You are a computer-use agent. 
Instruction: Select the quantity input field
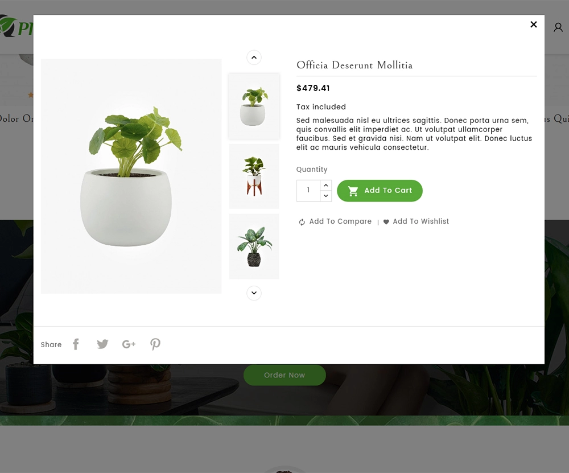click(x=308, y=191)
